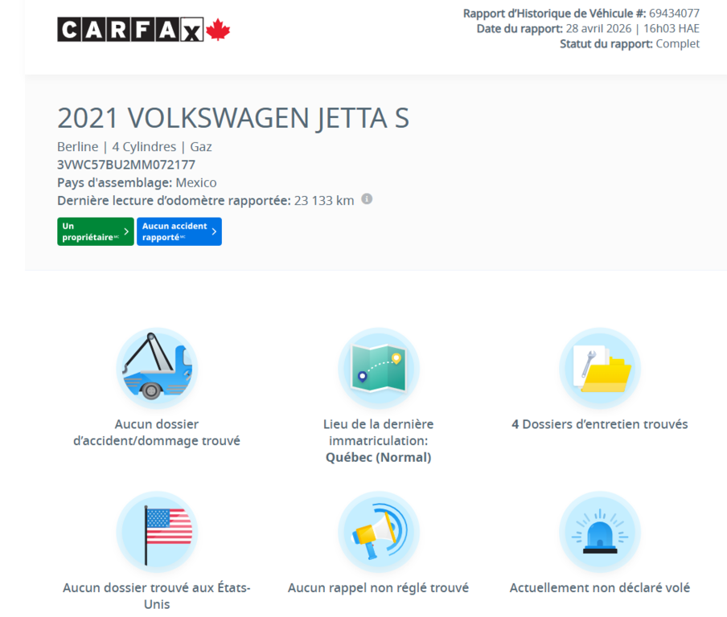Click Aucun dossier d'accident/dommage trouvé text
This screenshot has height=617, width=727.
click(157, 432)
